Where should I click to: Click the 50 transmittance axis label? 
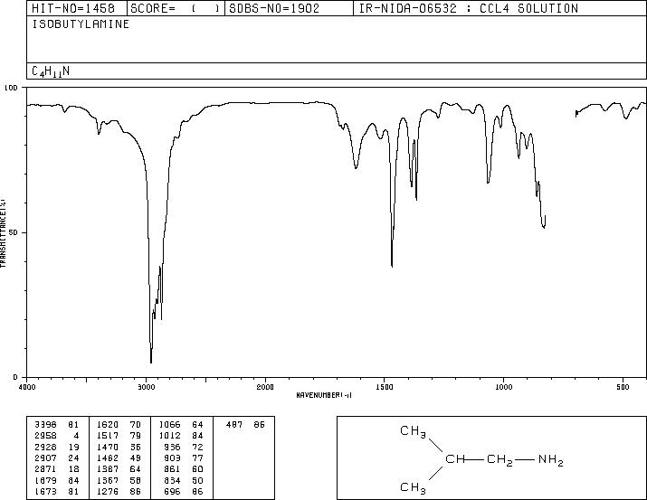pyautogui.click(x=14, y=232)
